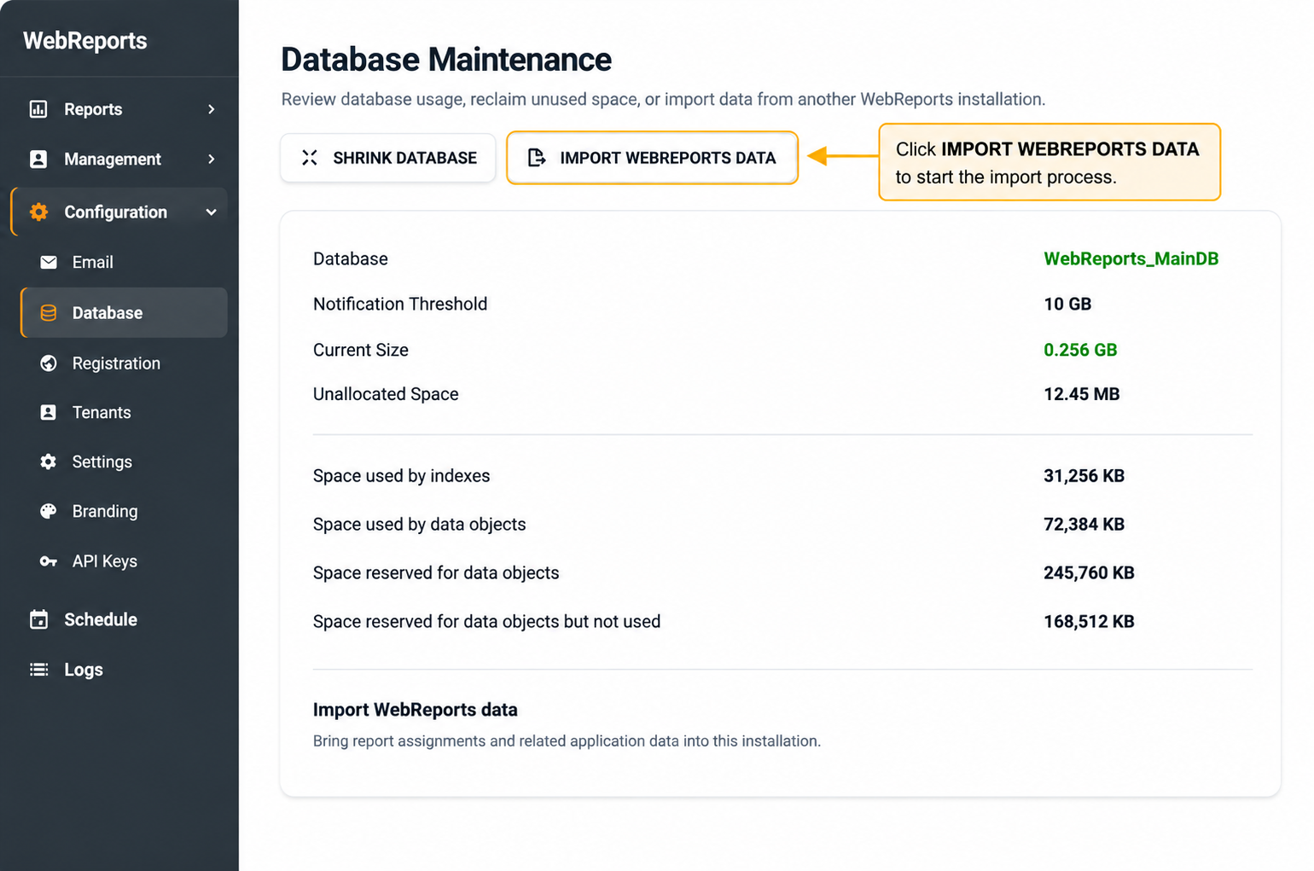Click the Tenants contact icon
The width and height of the screenshot is (1314, 871).
pyautogui.click(x=49, y=412)
